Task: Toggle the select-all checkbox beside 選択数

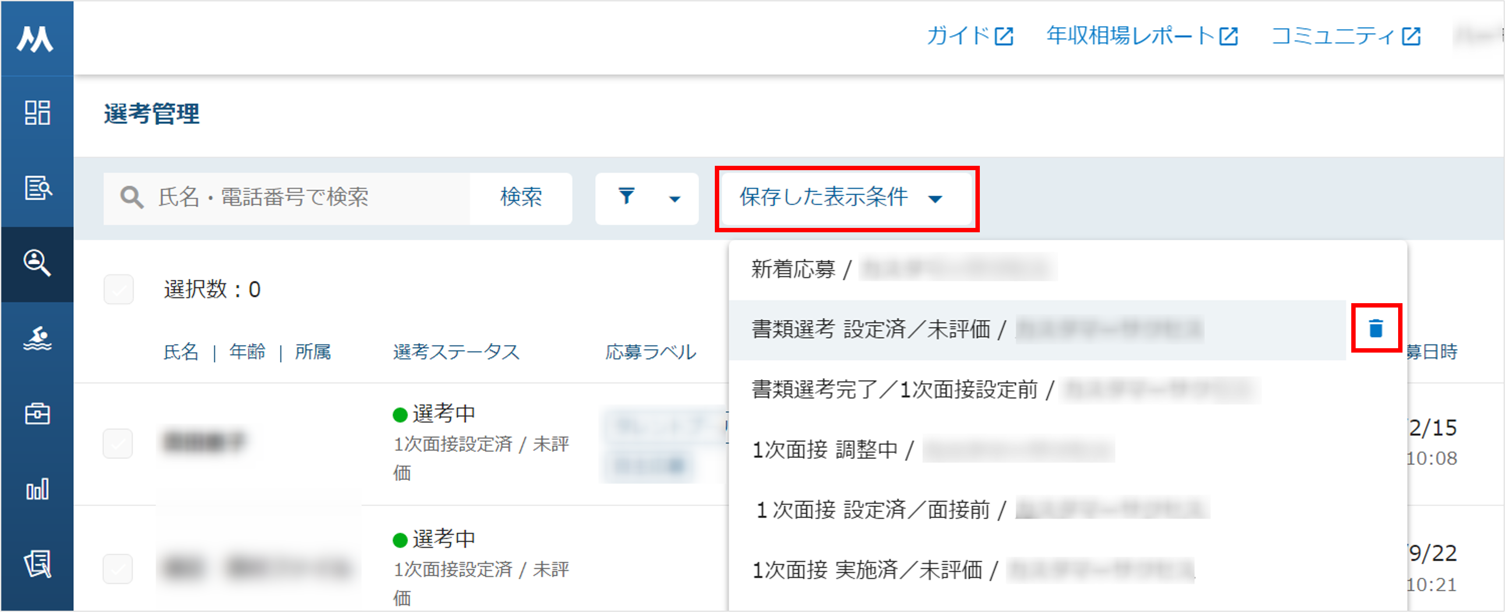Action: 119,289
